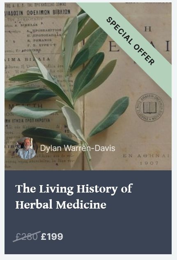Open Dylan Warren-Davis's round avatar photo
The image size is (177, 260).
tap(26, 148)
